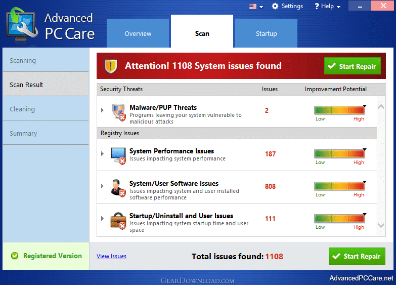Click the System Performance Issues title
Screen dimensions: 396x285
pyautogui.click(x=171, y=151)
